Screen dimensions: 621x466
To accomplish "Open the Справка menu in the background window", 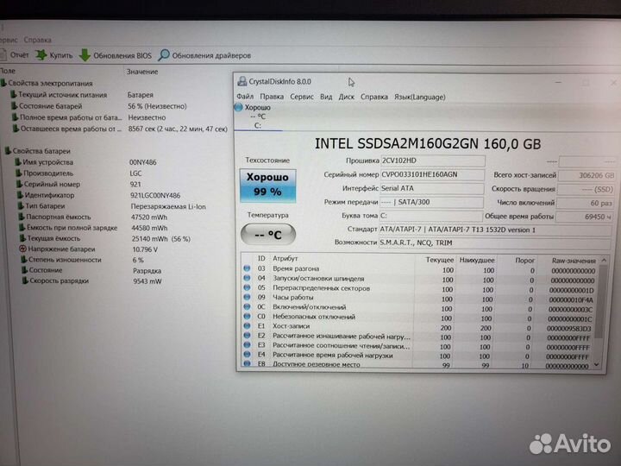I will coord(38,40).
